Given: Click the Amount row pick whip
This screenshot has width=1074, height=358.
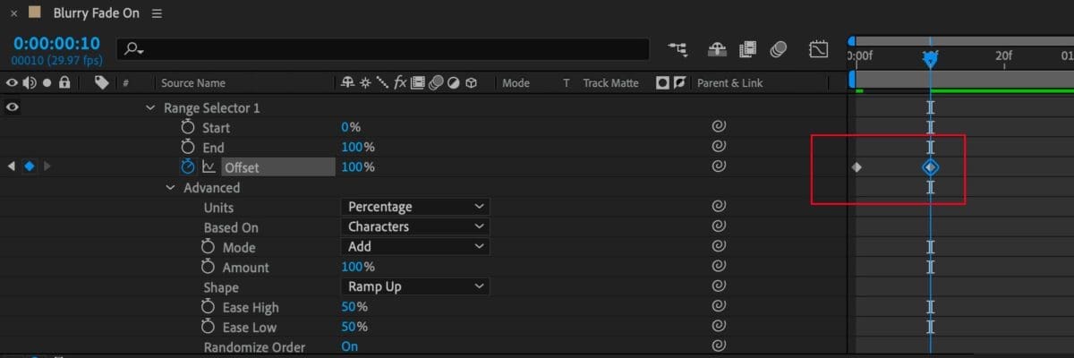Looking at the screenshot, I should coord(718,266).
